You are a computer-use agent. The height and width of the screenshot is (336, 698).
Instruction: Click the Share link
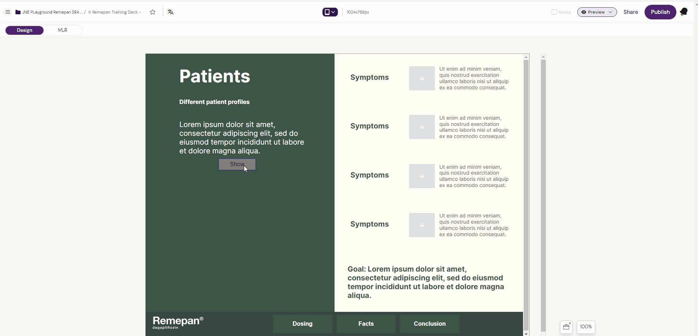pos(630,12)
